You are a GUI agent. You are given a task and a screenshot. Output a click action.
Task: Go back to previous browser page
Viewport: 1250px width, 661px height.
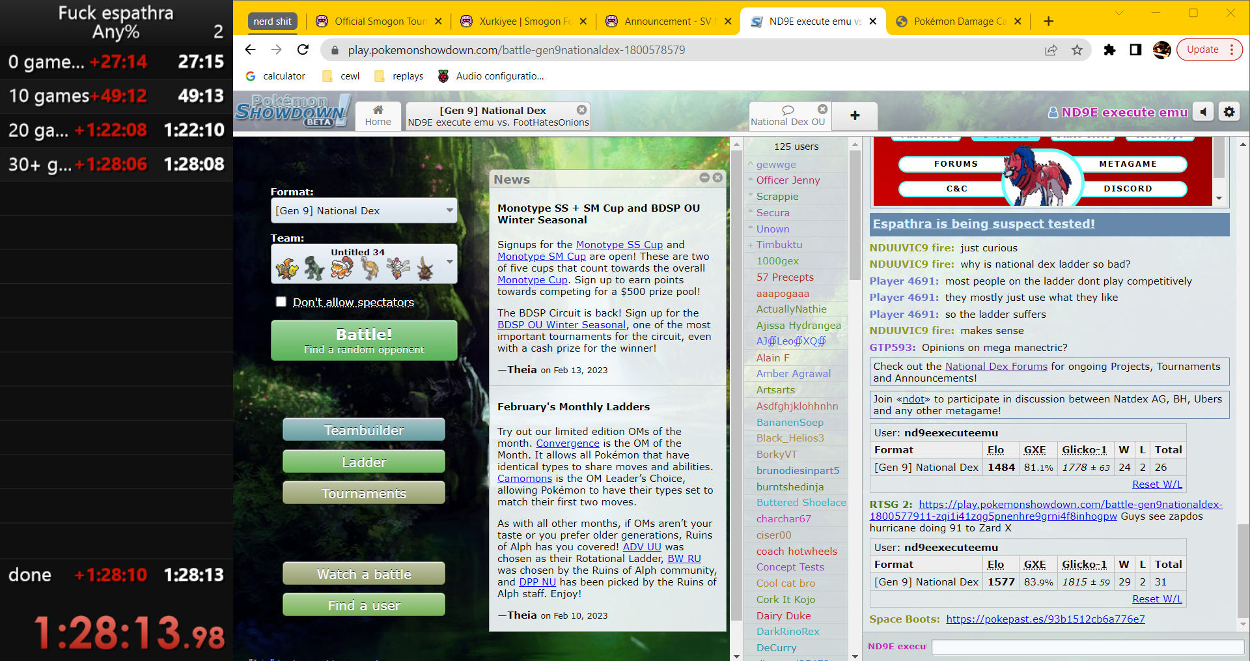[250, 50]
